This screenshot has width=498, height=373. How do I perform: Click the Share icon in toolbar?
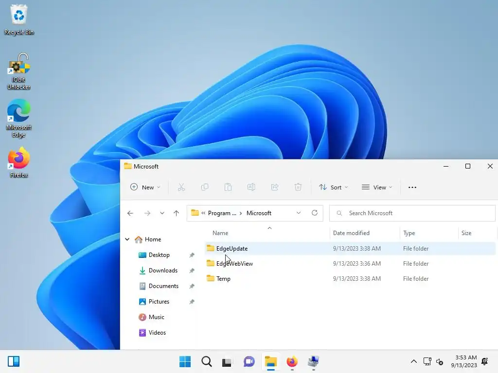[275, 187]
